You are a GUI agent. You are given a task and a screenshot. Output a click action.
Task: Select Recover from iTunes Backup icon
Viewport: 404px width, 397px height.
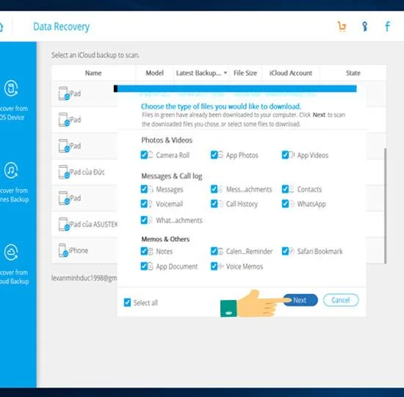[11, 171]
